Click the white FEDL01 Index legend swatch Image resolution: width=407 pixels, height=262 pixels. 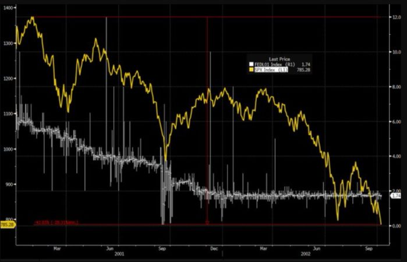[x=252, y=63]
